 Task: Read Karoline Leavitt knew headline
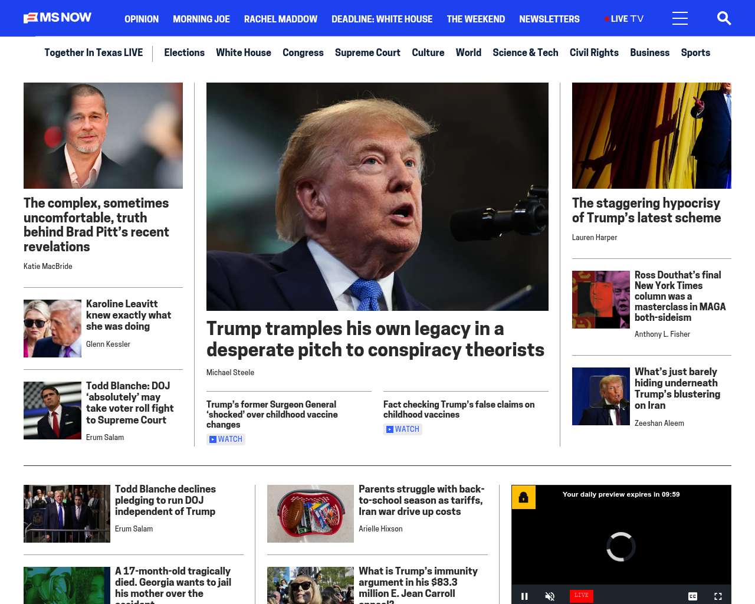tap(130, 315)
